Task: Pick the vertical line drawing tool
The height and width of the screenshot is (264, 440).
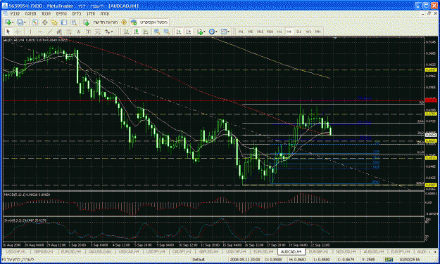Action: (x=30, y=32)
